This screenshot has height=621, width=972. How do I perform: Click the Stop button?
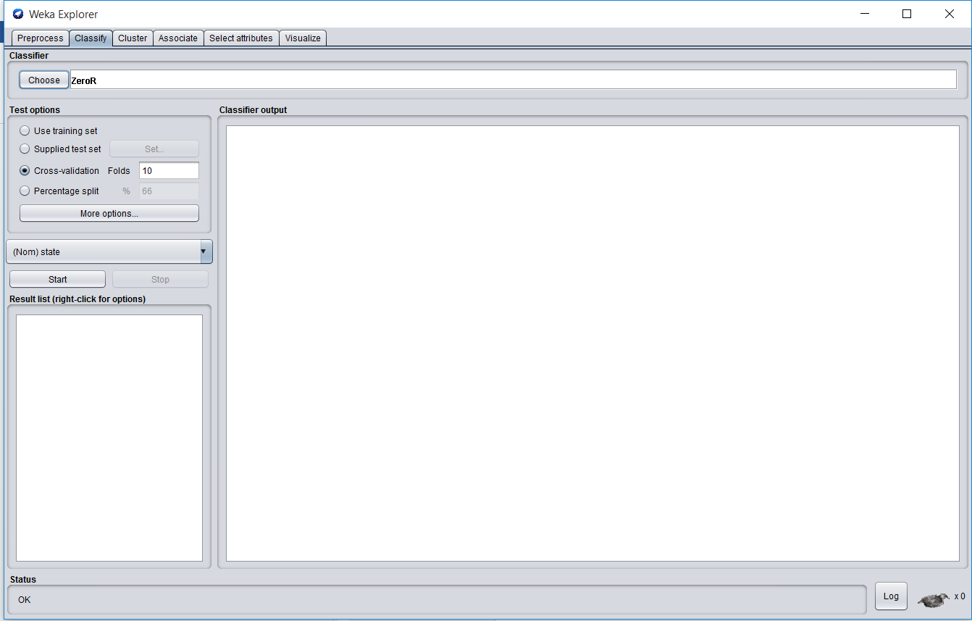click(x=160, y=280)
